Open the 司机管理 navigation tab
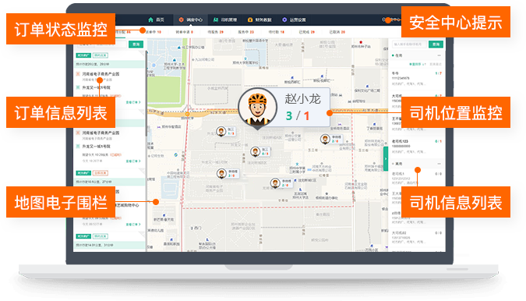526x301 pixels. tap(225, 19)
